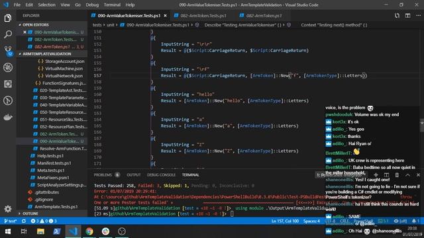The image size is (424, 238).
Task: Click the git branch 'test*' in status bar
Action: point(11,221)
